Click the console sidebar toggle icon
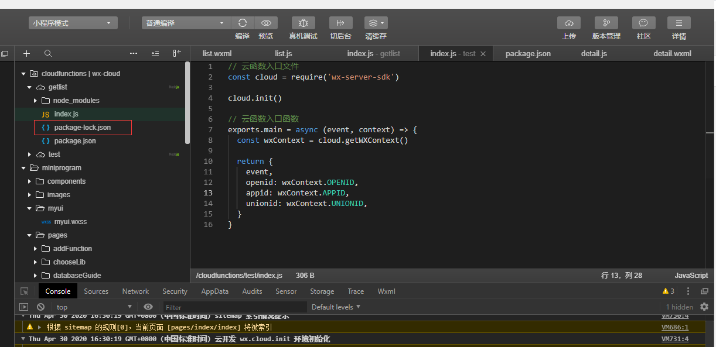 [x=24, y=307]
